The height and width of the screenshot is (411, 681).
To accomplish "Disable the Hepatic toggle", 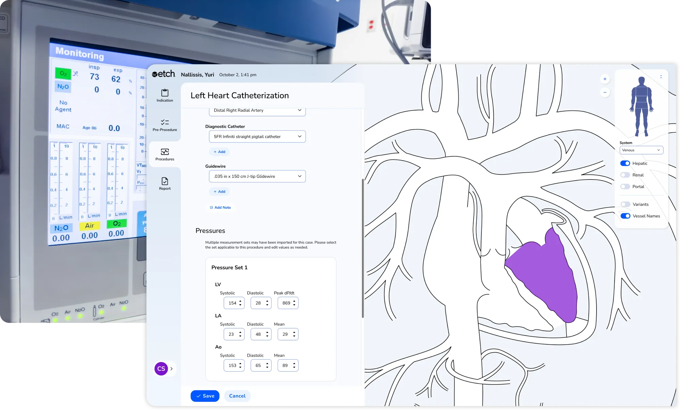I will tap(625, 164).
